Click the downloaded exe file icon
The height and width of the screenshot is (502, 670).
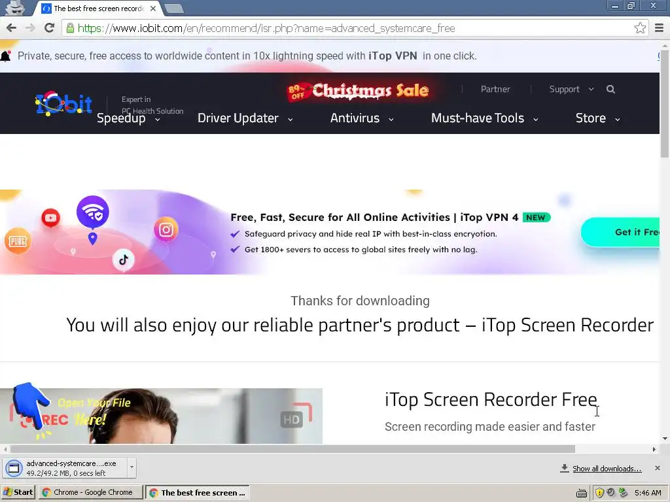pyautogui.click(x=14, y=468)
